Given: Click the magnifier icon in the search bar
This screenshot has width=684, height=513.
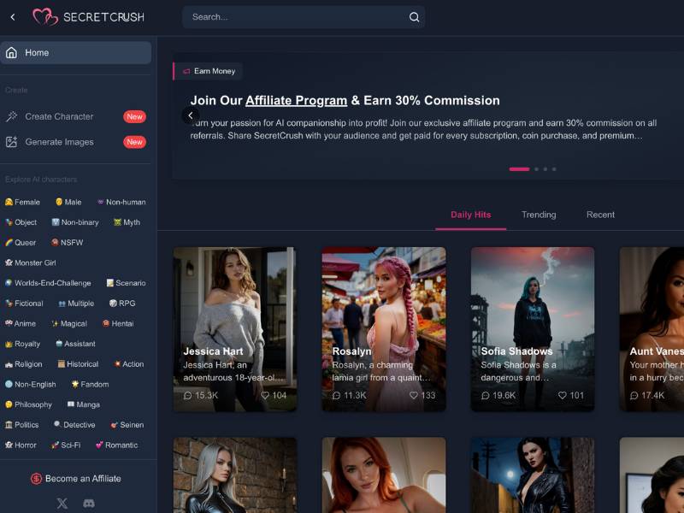Looking at the screenshot, I should coord(414,17).
